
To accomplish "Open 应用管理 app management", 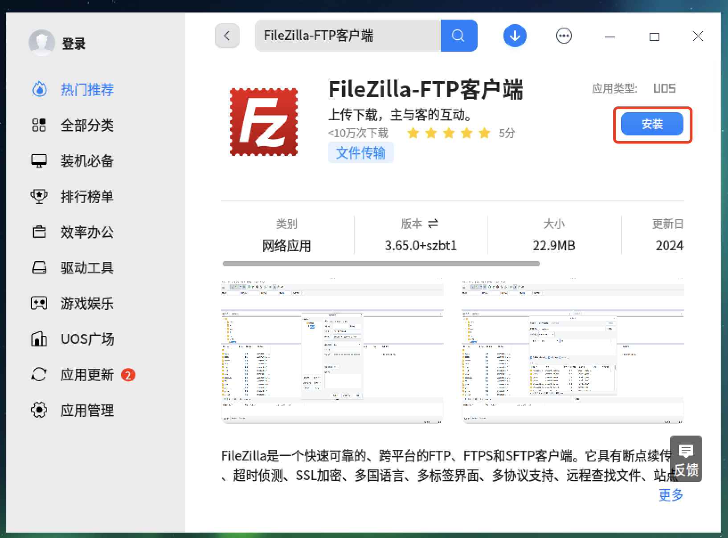I will coord(87,410).
